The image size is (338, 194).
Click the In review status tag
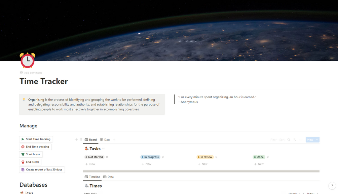tap(205, 157)
